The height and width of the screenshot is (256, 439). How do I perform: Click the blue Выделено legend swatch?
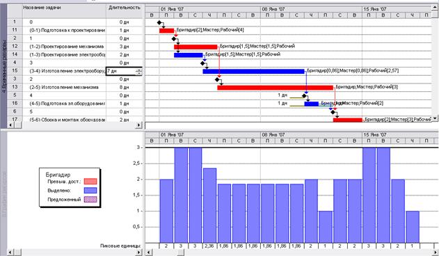pos(90,191)
